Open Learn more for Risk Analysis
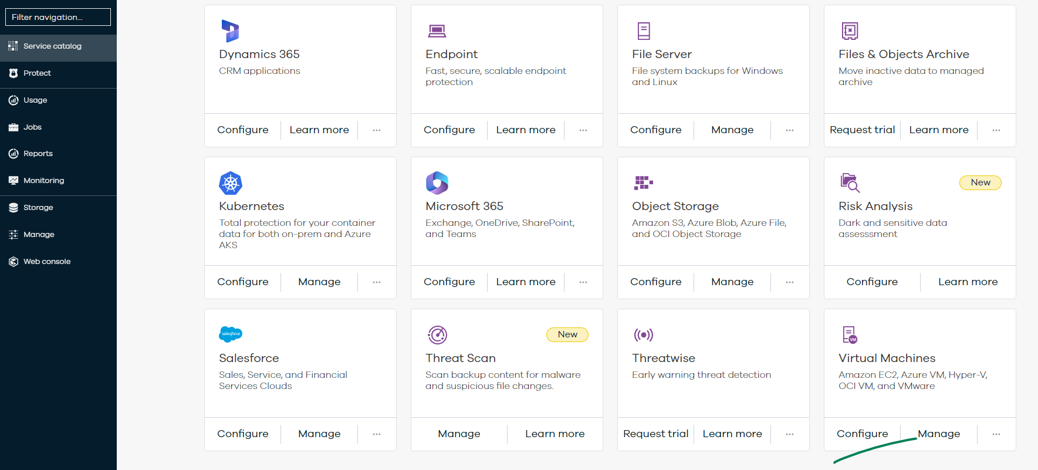 [x=968, y=282]
